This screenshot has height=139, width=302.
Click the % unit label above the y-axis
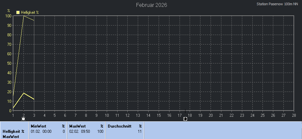(x=9, y=10)
